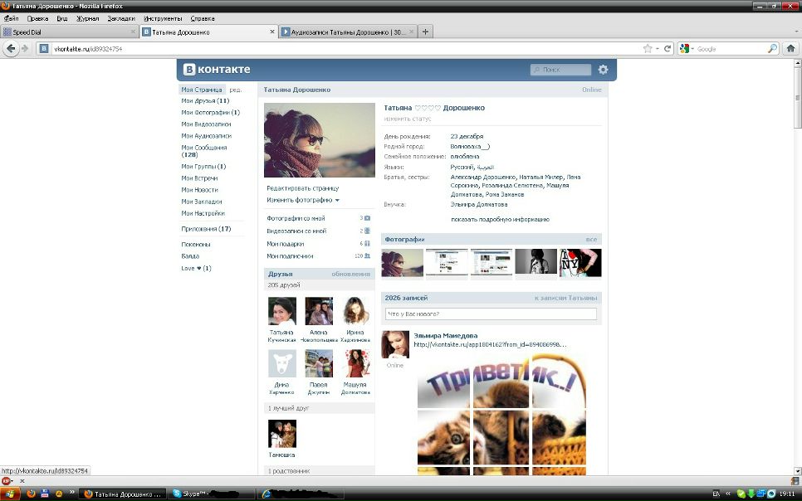The width and height of the screenshot is (802, 501).
Task: Open a new tab with plus button
Action: point(426,32)
